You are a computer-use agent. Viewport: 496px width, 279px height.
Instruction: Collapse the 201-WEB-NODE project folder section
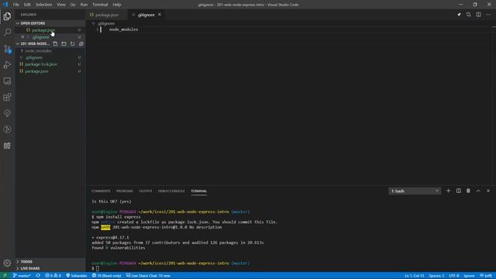point(33,43)
